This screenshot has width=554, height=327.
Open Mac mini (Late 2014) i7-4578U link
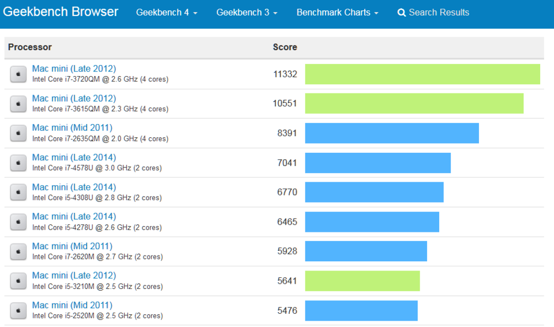[74, 157]
